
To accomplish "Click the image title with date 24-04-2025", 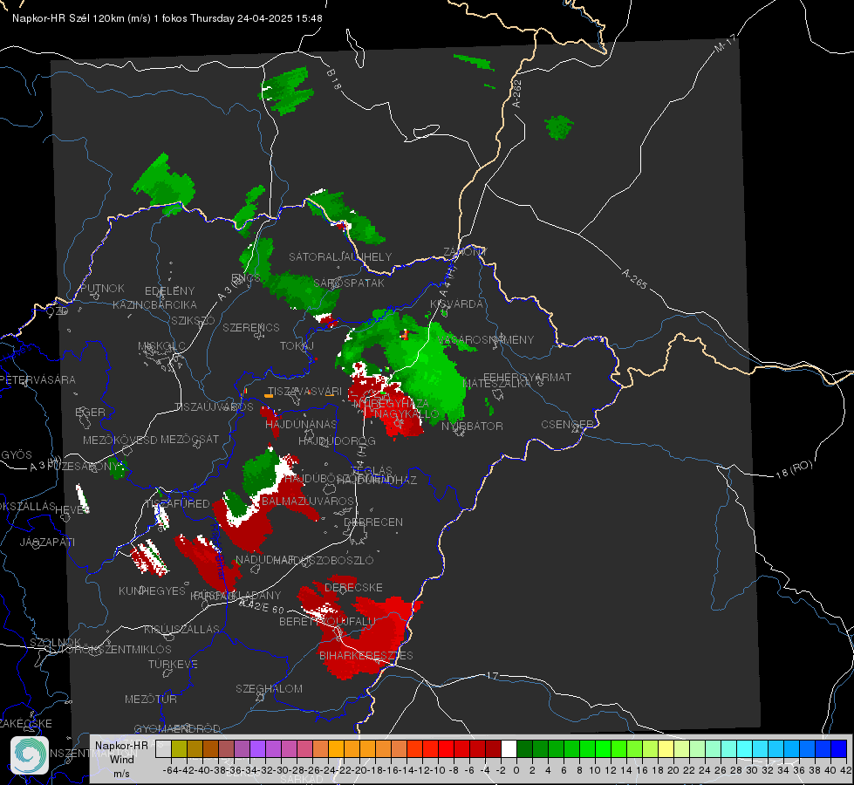I will [167, 18].
